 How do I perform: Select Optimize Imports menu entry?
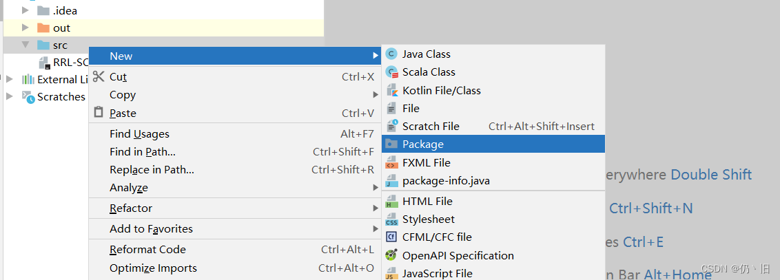(x=234, y=268)
